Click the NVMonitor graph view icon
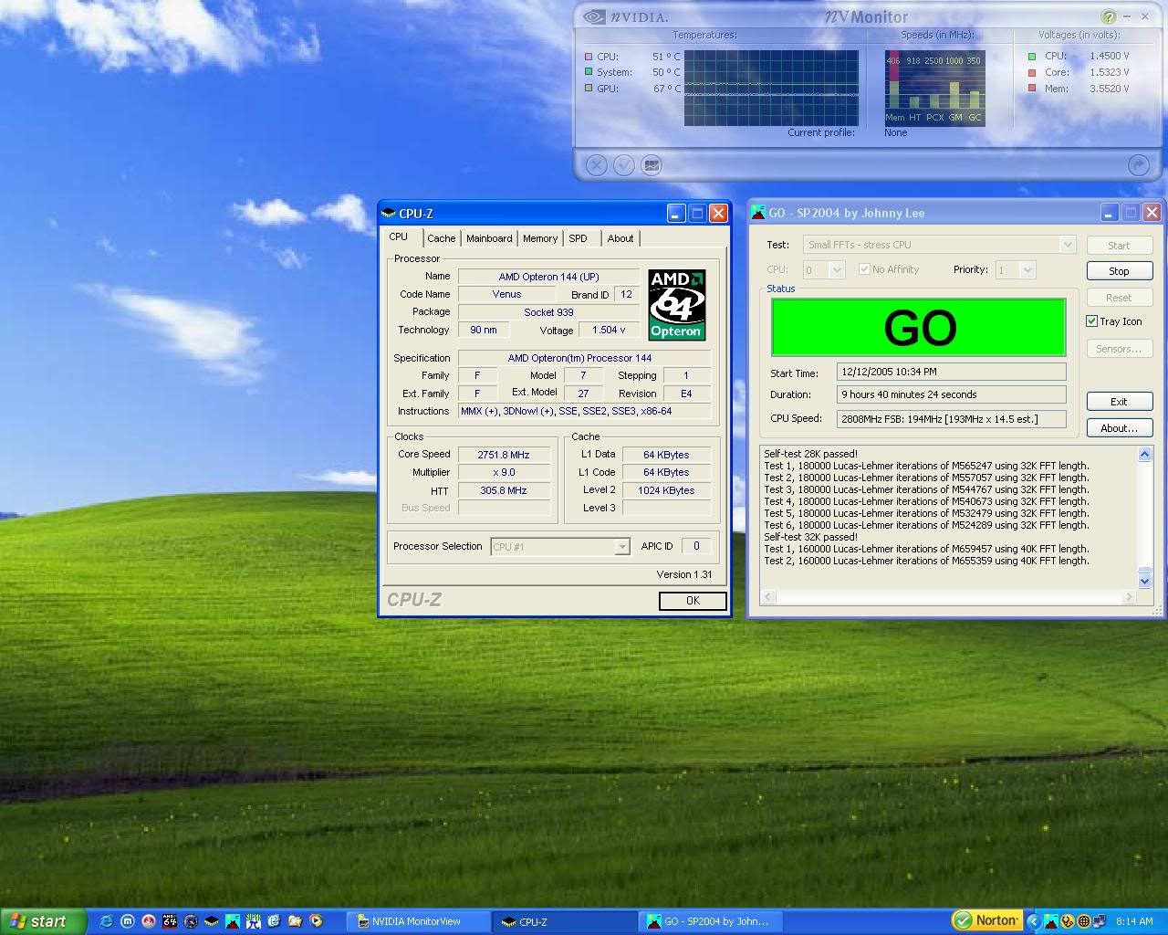This screenshot has width=1168, height=935. [652, 165]
